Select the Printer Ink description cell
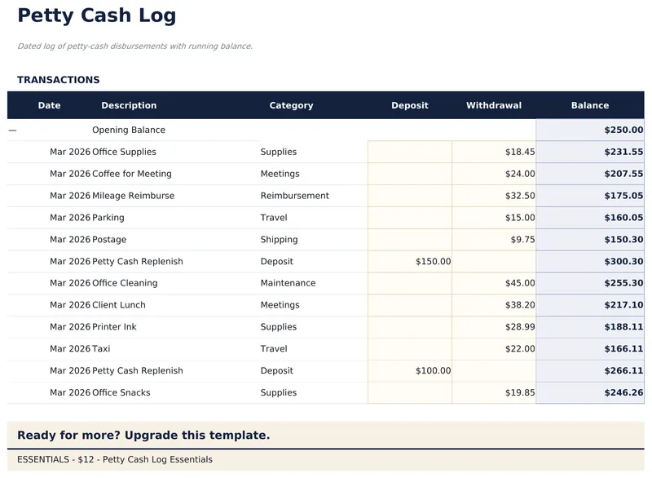This screenshot has width=652, height=478. point(114,327)
